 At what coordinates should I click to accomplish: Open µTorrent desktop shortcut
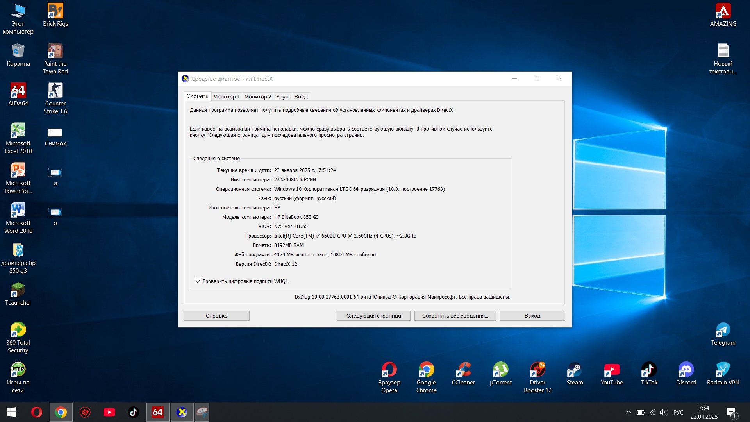(500, 374)
